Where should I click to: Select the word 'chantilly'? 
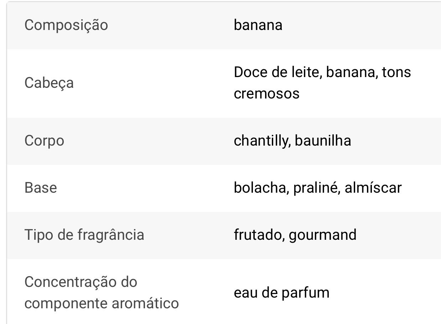(260, 141)
